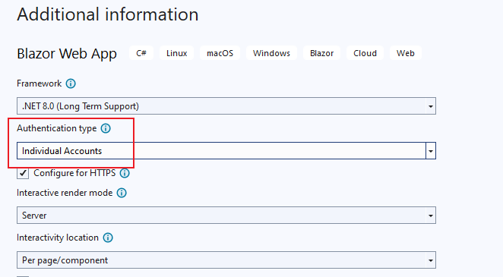Click the Configure for HTTPS label text
The height and width of the screenshot is (277, 503).
74,173
